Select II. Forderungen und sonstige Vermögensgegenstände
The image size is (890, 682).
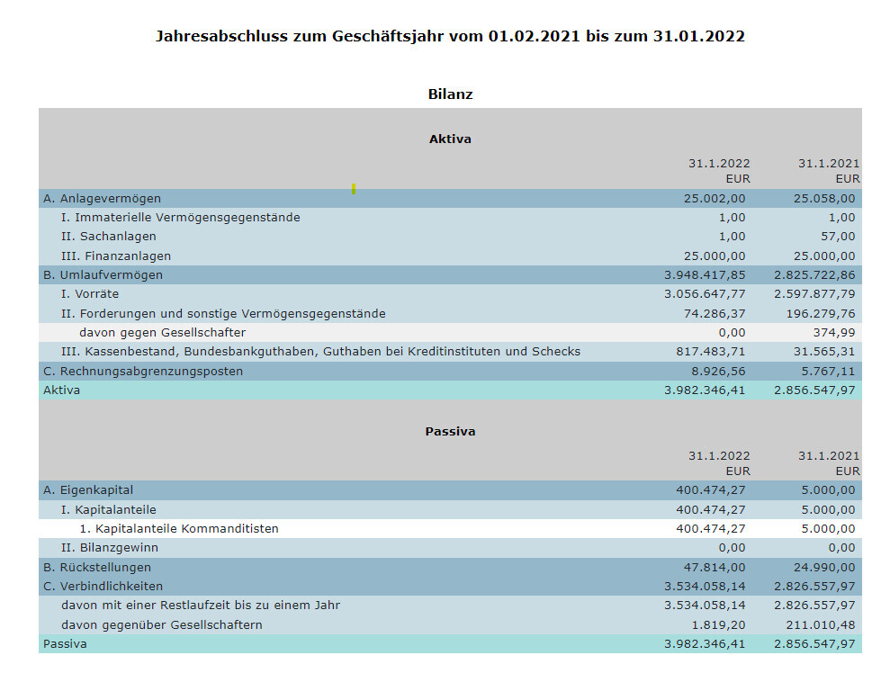point(223,314)
